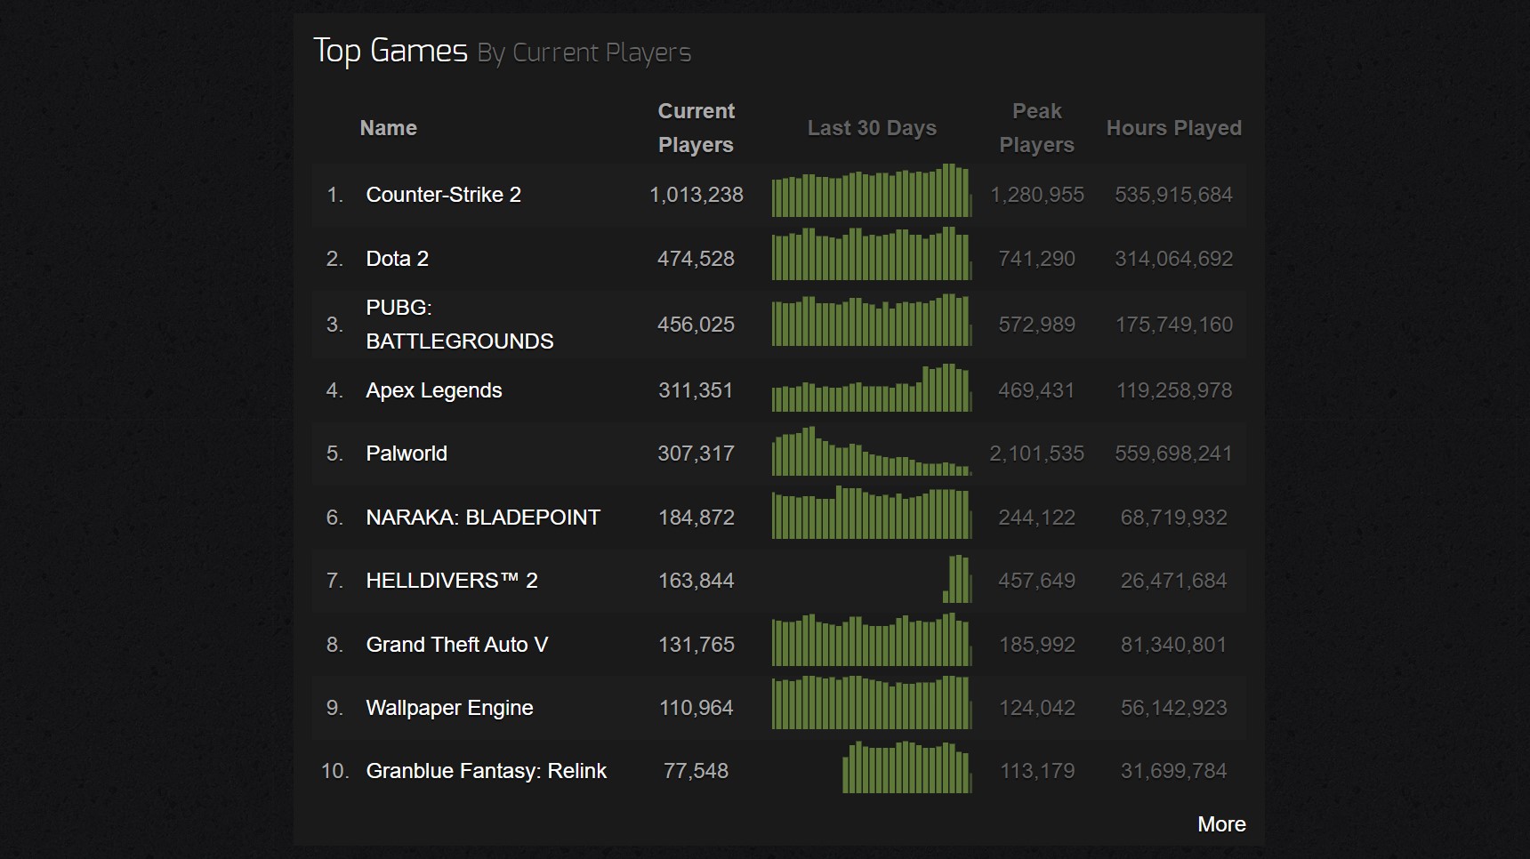Select current players value 307,317
Viewport: 1530px width, 859px height.
(x=696, y=454)
